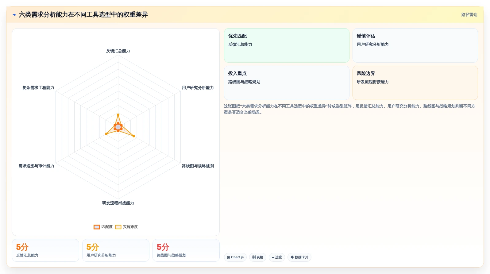
Task: Click the 路线图与战略规划 radar axis label
Action: [x=198, y=166]
